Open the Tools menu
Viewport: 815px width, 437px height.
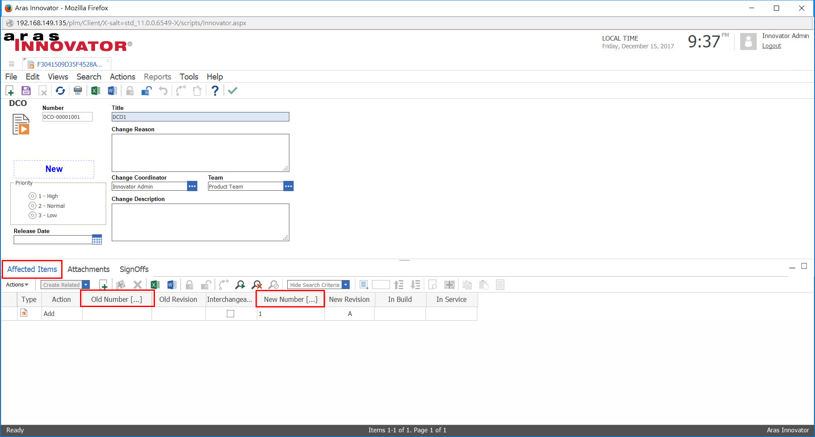click(189, 77)
